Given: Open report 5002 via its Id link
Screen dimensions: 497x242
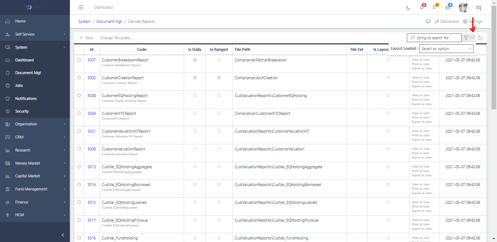Looking at the screenshot, I should 91,78.
